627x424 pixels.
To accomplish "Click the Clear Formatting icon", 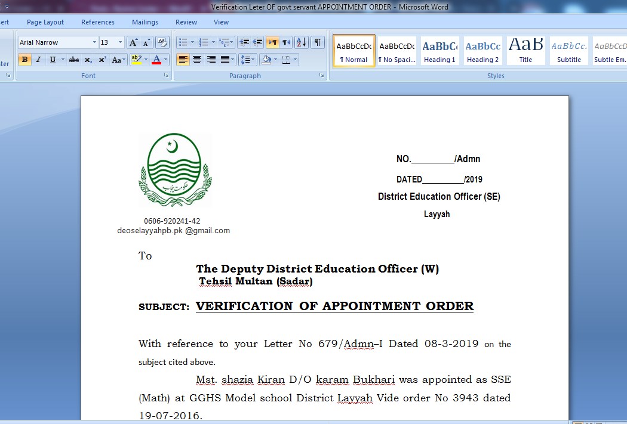I will tap(162, 42).
